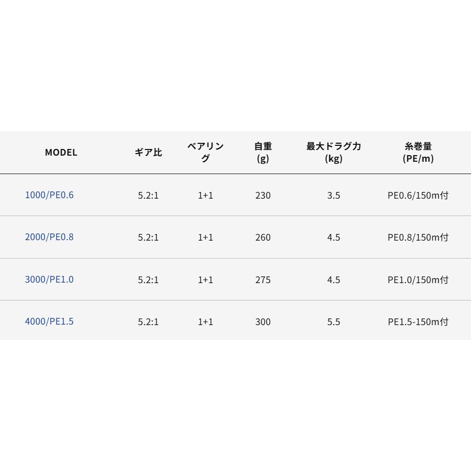The width and height of the screenshot is (471, 471).
Task: Open the 2000/PE0.8 model link
Action: (49, 237)
